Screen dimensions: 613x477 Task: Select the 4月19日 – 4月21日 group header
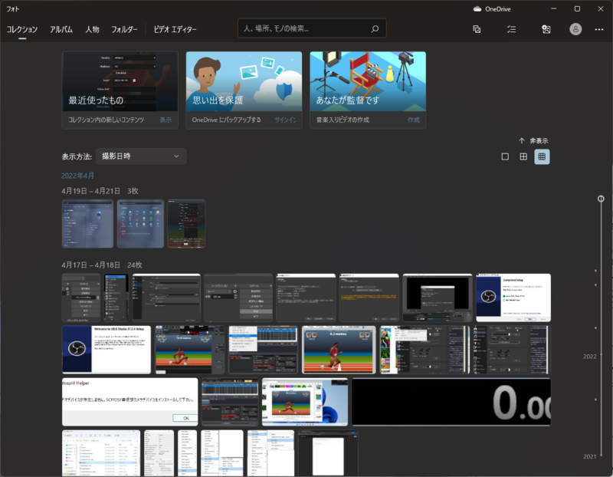[x=90, y=191]
